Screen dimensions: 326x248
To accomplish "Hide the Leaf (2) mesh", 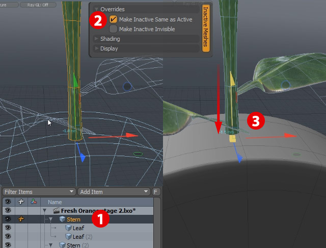I will [8, 236].
